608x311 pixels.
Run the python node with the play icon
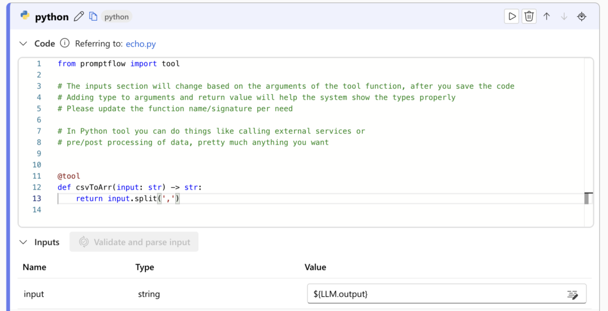[x=511, y=17]
